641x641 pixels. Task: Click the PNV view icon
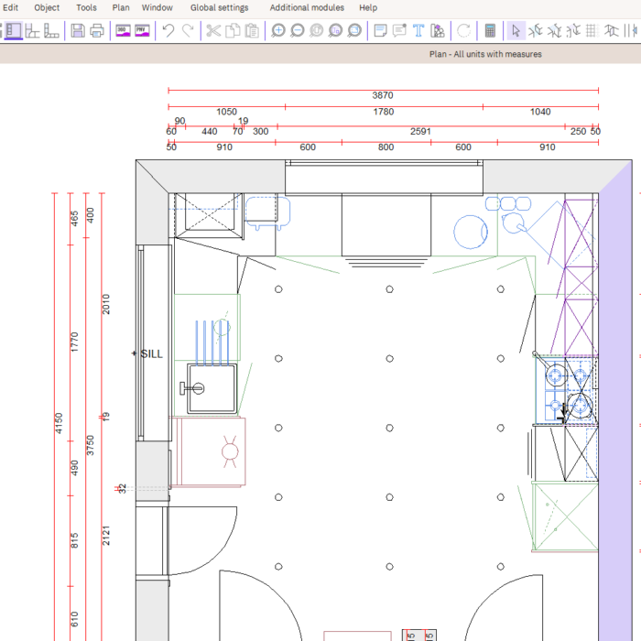pyautogui.click(x=142, y=31)
